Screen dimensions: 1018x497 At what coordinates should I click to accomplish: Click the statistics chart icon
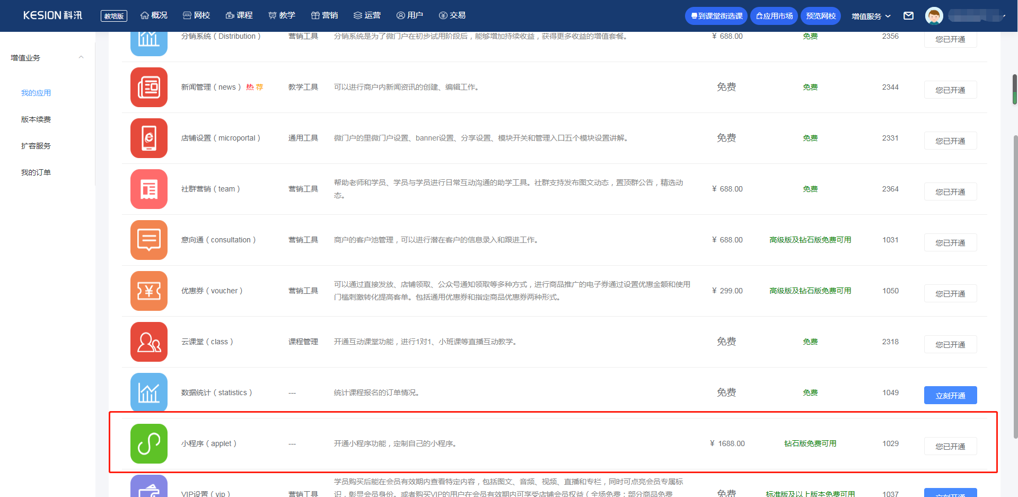149,393
